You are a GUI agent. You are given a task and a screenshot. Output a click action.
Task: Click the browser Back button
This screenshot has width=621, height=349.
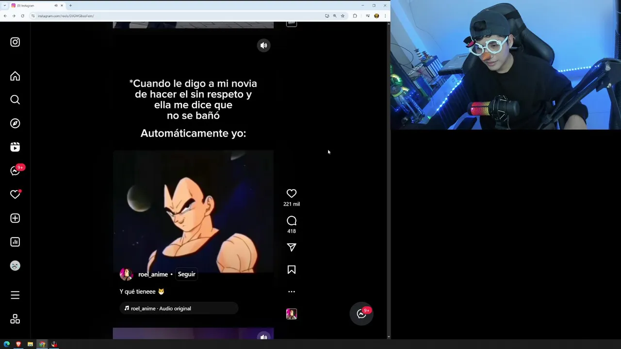click(x=5, y=16)
